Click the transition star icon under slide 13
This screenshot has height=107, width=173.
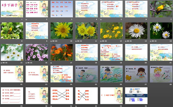[x=126, y=41]
